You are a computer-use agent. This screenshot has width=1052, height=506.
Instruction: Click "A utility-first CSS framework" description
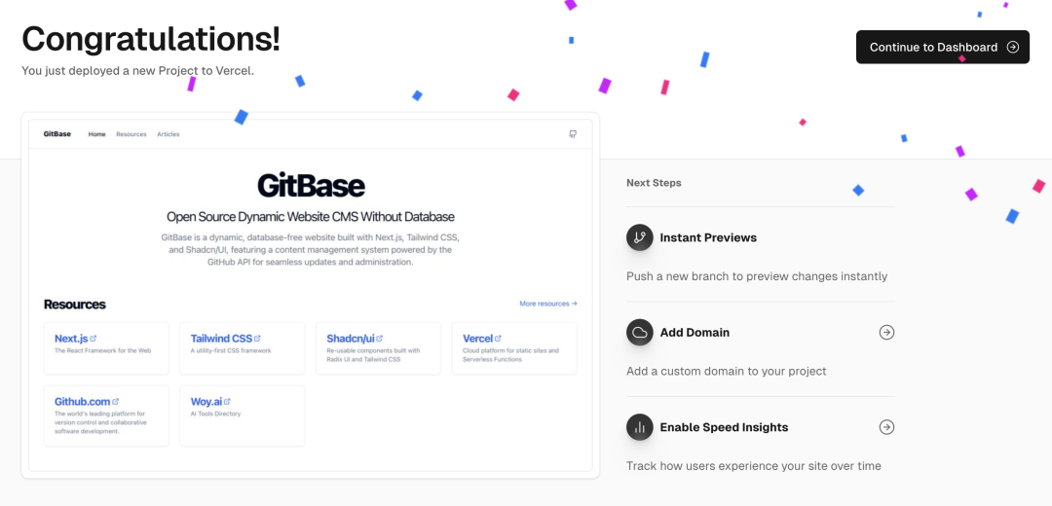(x=231, y=350)
